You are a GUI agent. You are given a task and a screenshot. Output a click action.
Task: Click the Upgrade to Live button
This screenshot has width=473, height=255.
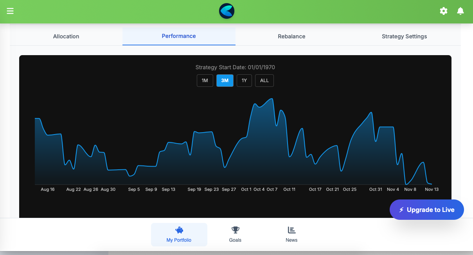coord(427,210)
